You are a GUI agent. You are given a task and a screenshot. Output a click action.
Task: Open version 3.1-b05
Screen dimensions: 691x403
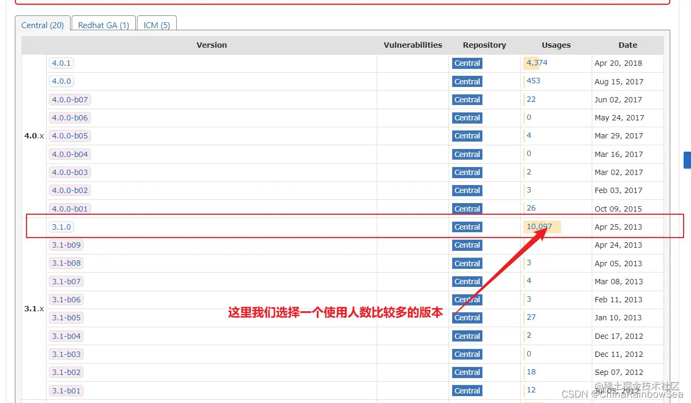coord(66,318)
